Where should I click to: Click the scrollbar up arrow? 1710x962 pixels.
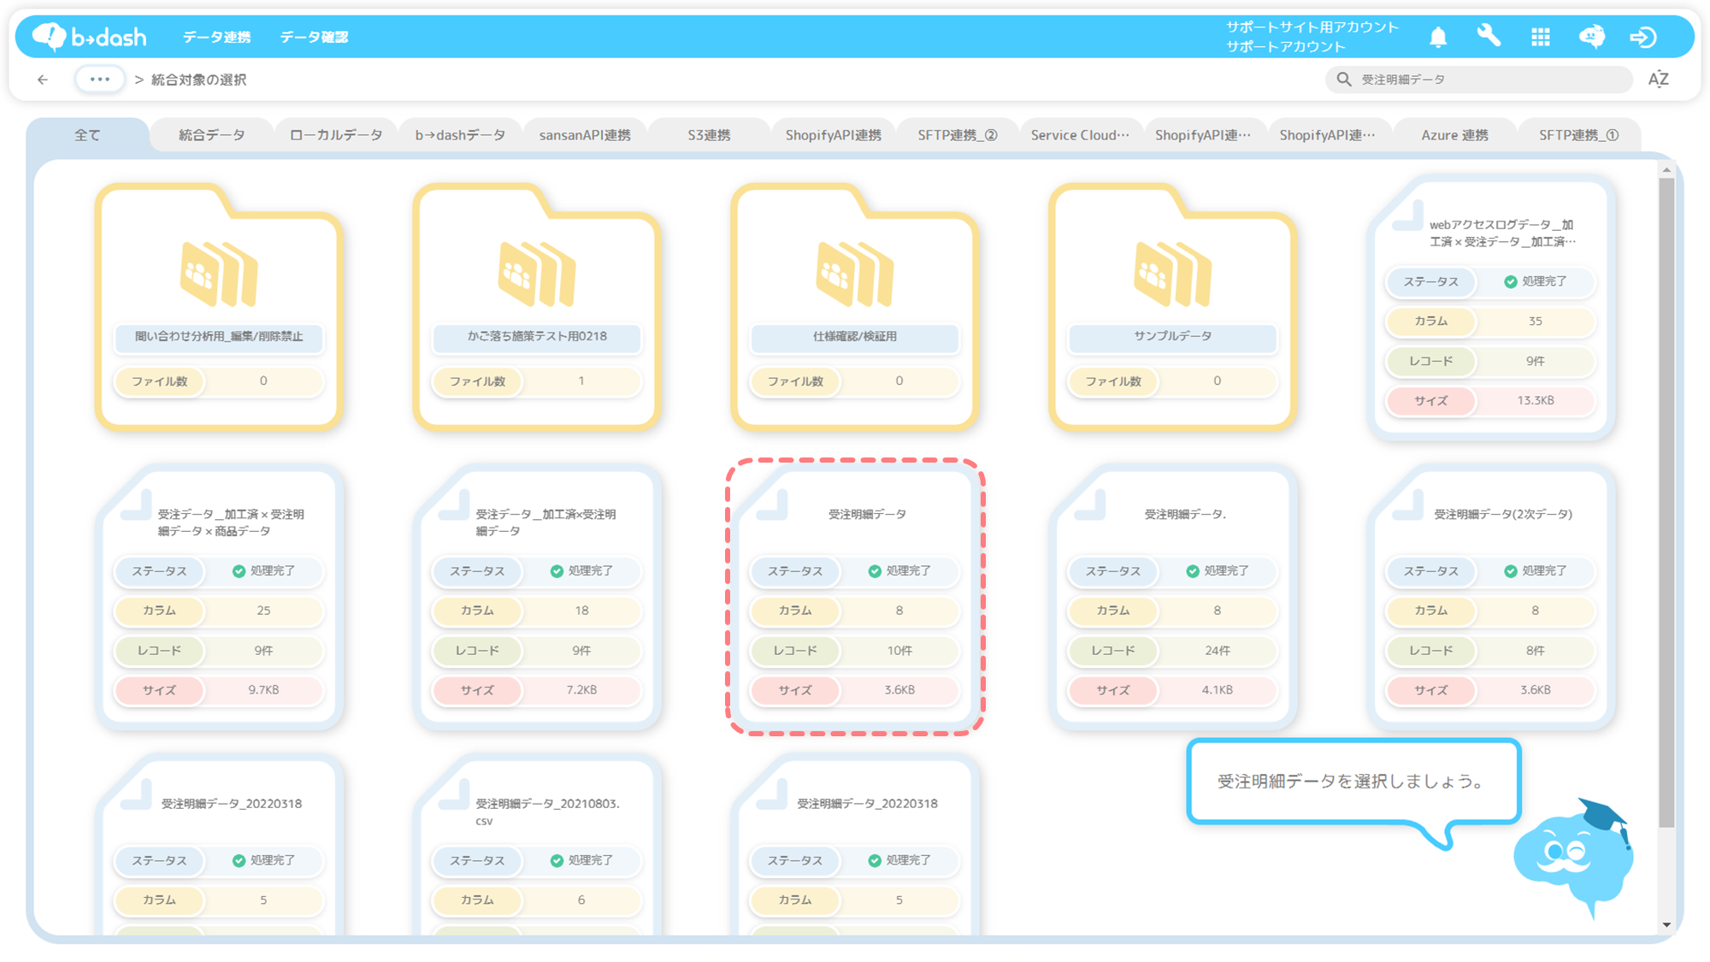click(1666, 170)
